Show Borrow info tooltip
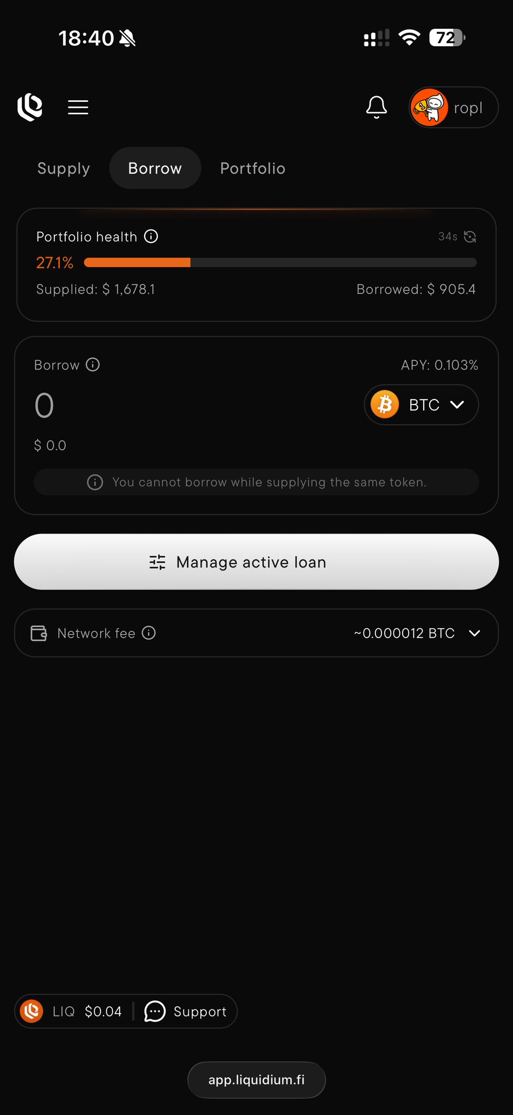 [x=93, y=365]
